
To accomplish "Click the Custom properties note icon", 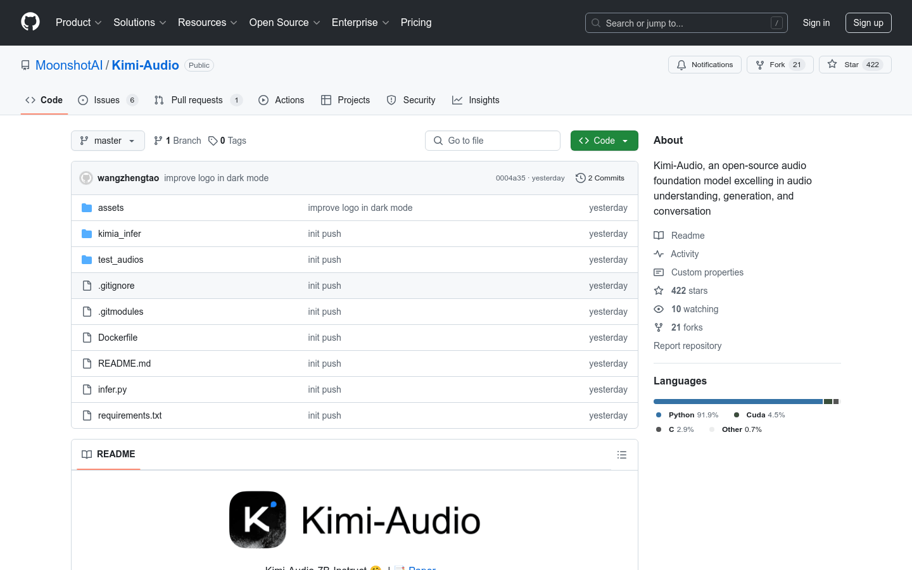I will [659, 272].
